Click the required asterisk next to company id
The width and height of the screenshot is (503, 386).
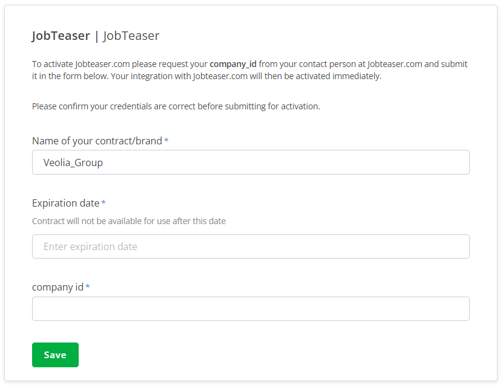pos(88,287)
